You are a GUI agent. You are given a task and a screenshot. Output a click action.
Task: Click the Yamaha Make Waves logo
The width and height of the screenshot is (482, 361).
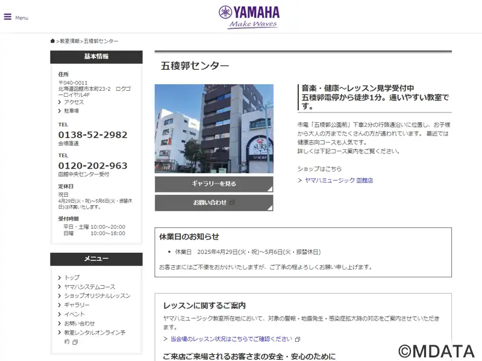(249, 17)
